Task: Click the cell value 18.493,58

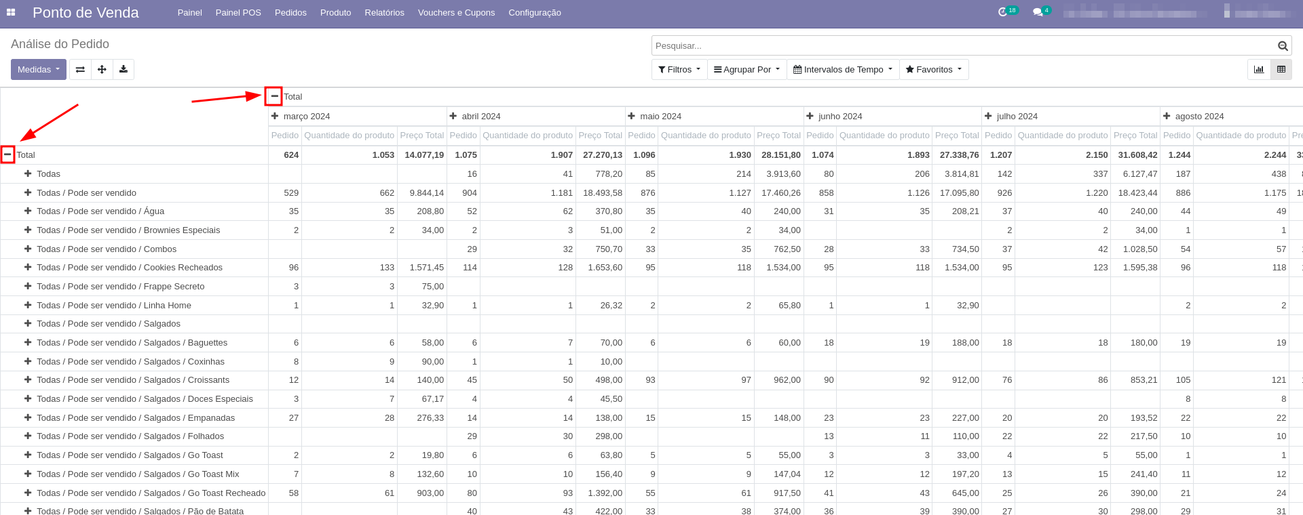Action: 602,192
